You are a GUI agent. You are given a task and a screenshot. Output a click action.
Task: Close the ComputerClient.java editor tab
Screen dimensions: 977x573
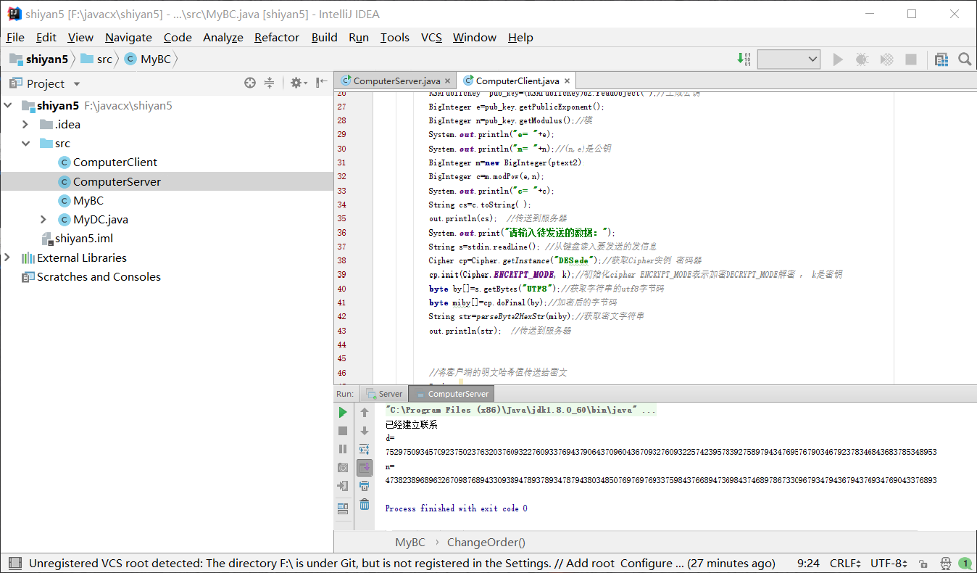click(x=567, y=81)
